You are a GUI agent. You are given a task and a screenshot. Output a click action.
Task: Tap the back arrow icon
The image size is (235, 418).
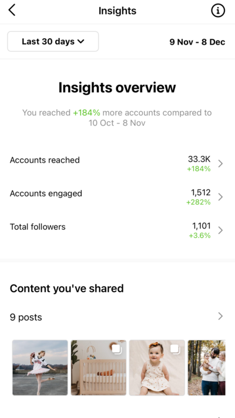12,11
